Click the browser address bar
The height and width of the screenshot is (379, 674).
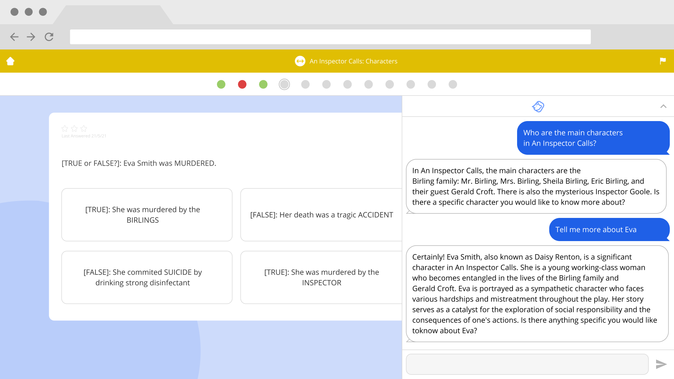pyautogui.click(x=330, y=37)
